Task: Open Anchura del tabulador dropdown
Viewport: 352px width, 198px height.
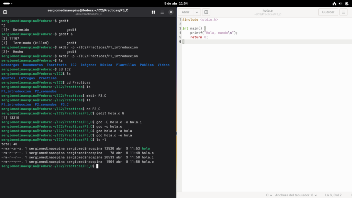Action: (296, 195)
